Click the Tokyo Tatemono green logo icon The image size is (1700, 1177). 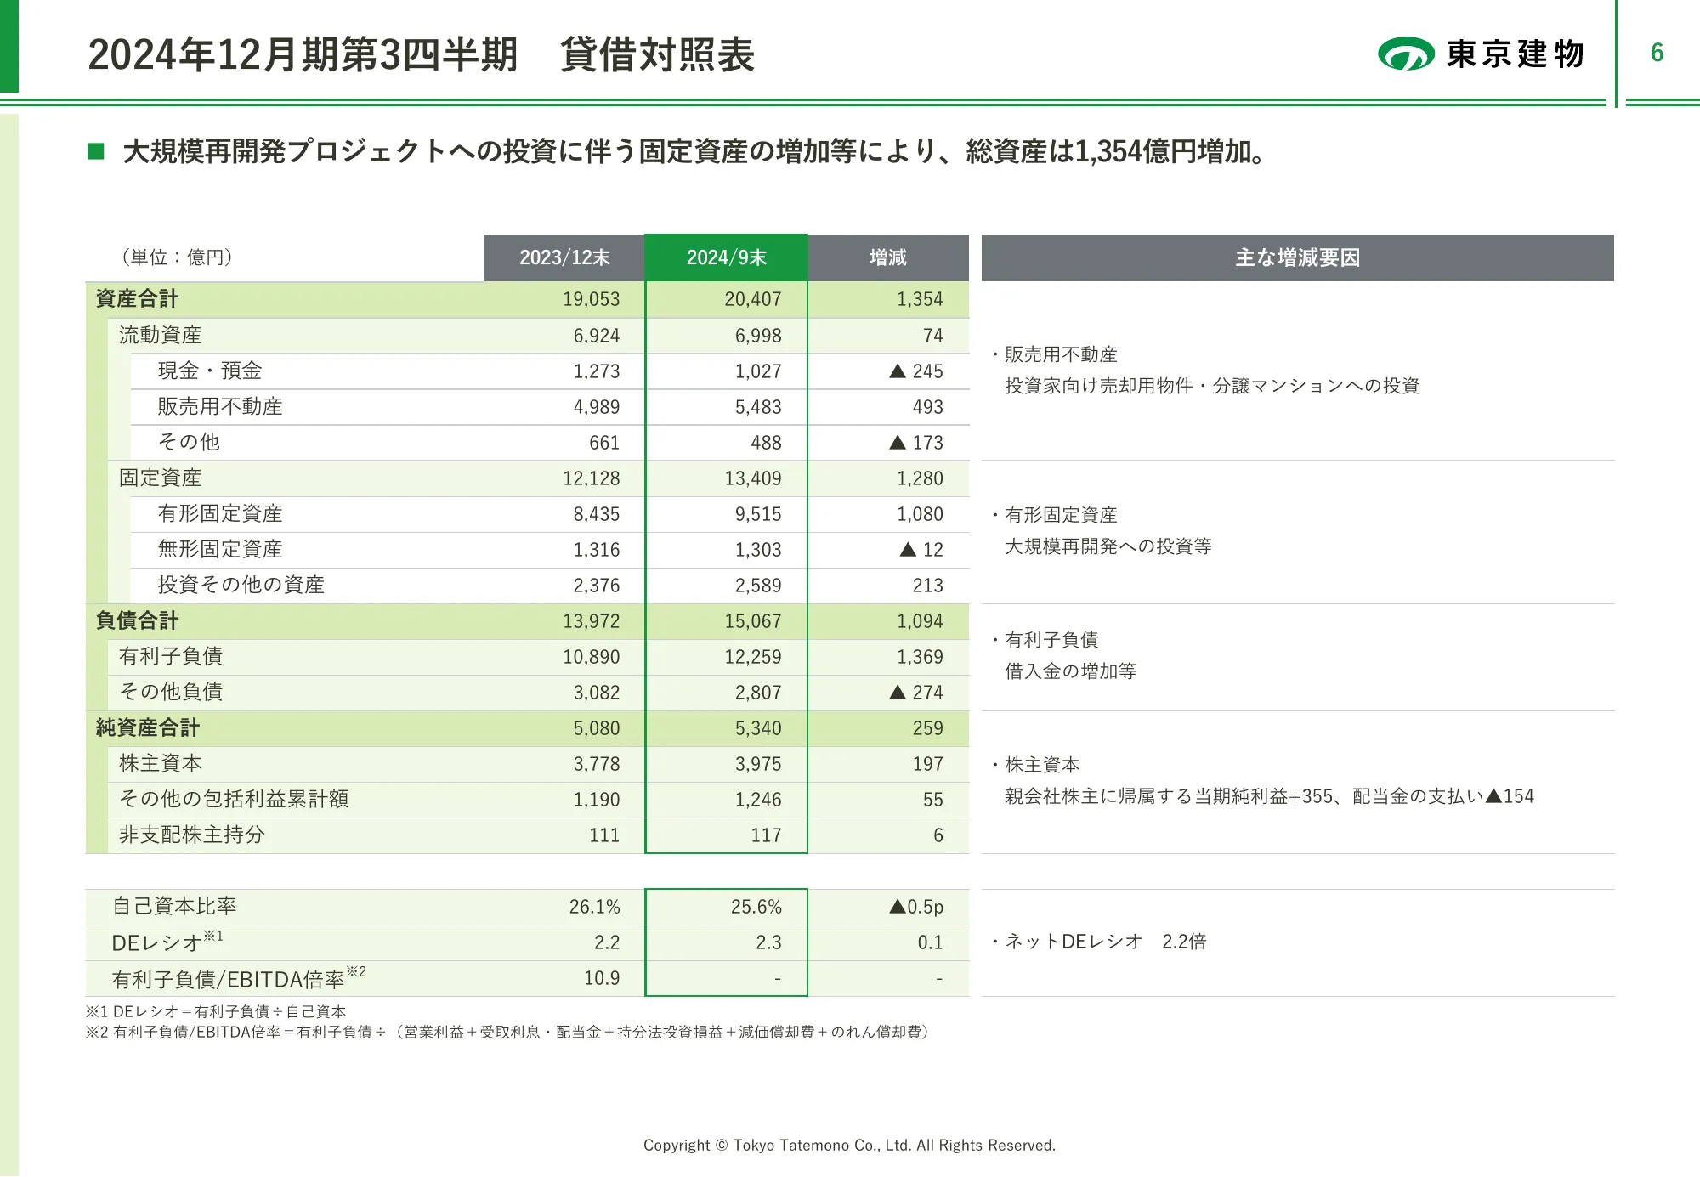point(1406,54)
